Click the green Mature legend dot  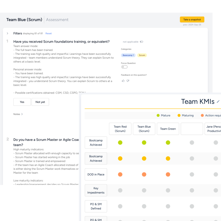click(x=158, y=115)
